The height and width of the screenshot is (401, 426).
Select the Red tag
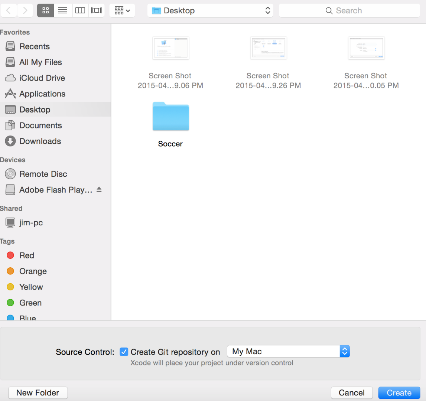coord(25,255)
